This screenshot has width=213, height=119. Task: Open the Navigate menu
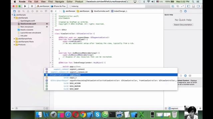pos(60,2)
